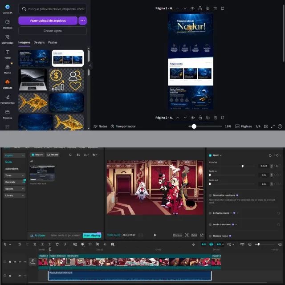This screenshot has height=285, width=285.
Task: Enable Reduce noise checkbox
Action: point(210,236)
